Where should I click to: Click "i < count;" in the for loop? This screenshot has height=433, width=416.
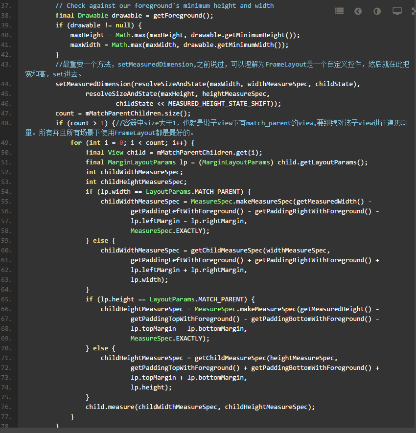tap(149, 143)
